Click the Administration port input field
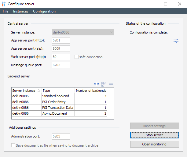The height and width of the screenshot is (157, 187). (x=61, y=137)
